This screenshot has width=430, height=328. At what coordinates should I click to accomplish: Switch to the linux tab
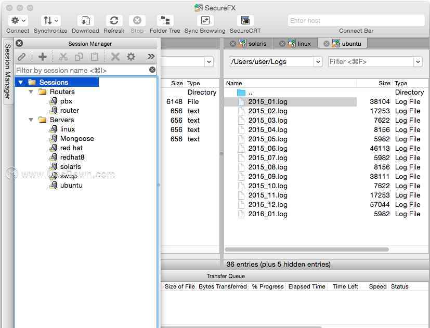point(304,44)
